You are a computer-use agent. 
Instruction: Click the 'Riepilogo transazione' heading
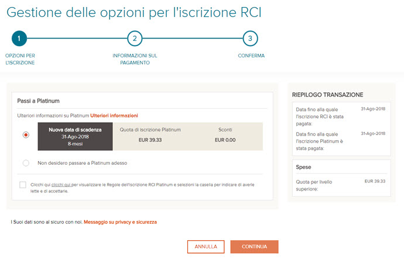tap(327, 95)
